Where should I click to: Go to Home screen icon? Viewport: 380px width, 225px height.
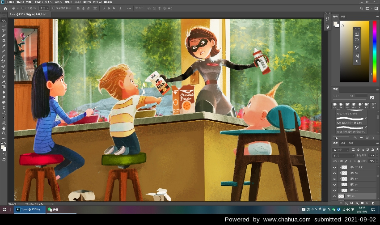pos(5,8)
